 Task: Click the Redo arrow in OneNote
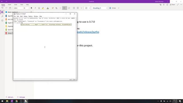pos(6,8)
